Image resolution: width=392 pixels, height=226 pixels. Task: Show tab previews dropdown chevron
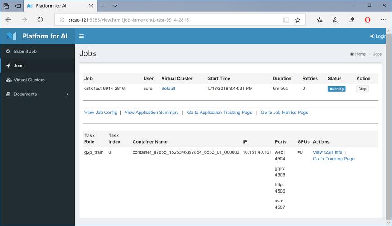115,6
